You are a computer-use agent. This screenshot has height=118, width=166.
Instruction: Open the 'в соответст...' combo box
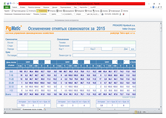tap(69, 14)
